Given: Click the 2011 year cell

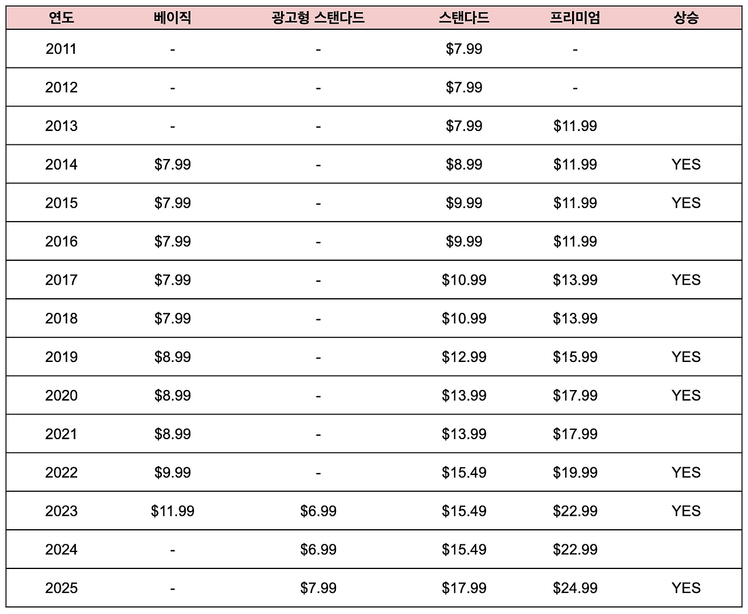Looking at the screenshot, I should pos(61,49).
